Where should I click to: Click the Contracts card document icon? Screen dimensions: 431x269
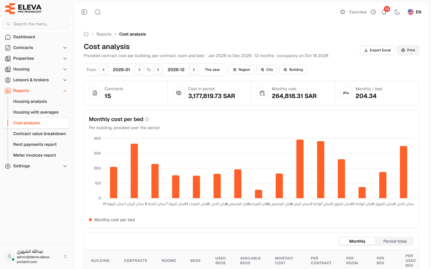click(95, 93)
